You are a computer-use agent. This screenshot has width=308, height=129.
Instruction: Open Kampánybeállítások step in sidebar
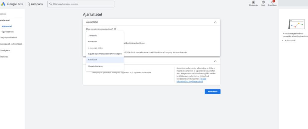coord(8,38)
